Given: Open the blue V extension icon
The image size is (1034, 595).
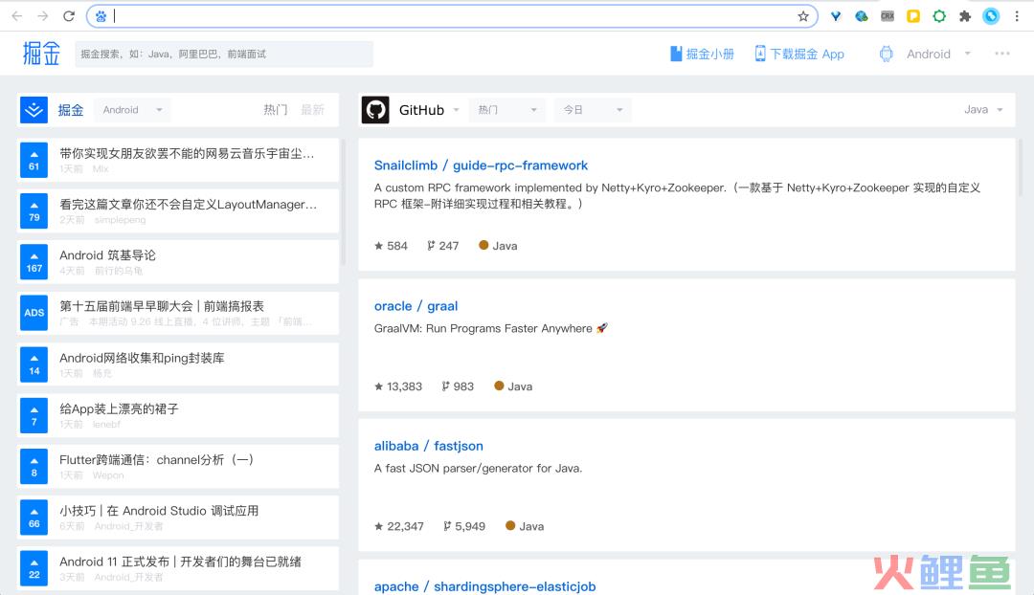Looking at the screenshot, I should coord(836,16).
